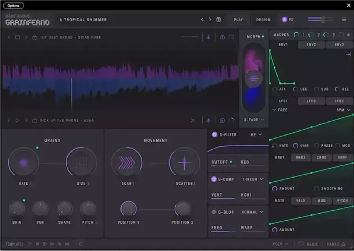Click the lock icon beside Toy Baby Grand
This screenshot has height=251, width=354.
[x=35, y=37]
